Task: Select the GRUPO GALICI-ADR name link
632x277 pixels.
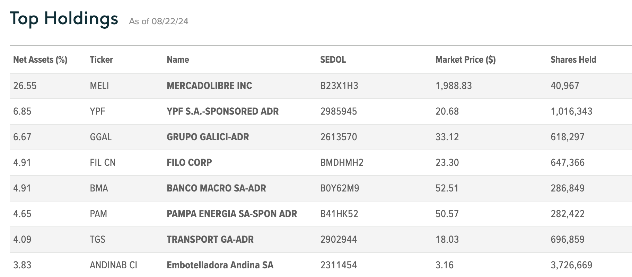Action: pos(208,137)
